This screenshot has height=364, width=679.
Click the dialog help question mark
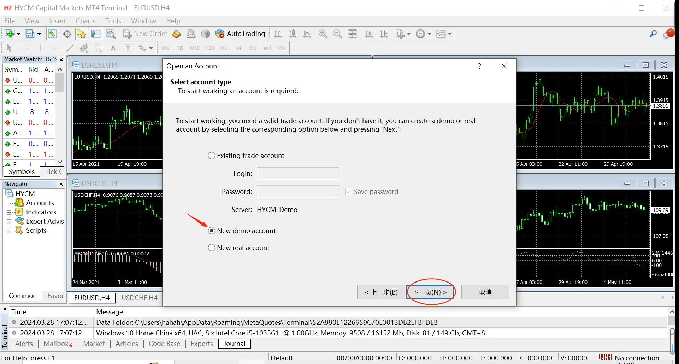(x=479, y=66)
